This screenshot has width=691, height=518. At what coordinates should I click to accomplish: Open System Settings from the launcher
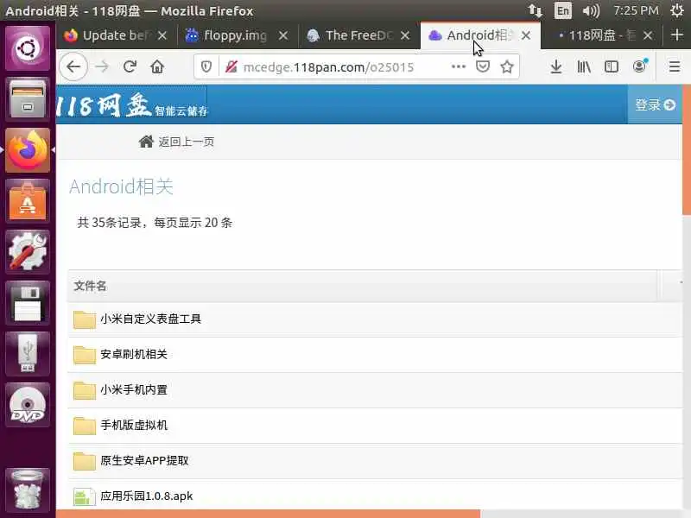(x=28, y=252)
